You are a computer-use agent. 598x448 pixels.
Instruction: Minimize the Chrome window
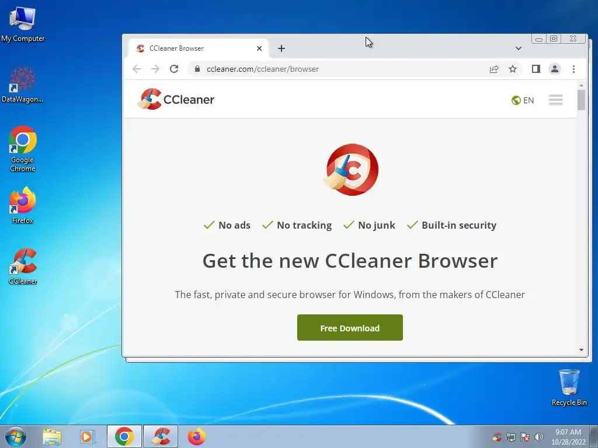point(539,39)
